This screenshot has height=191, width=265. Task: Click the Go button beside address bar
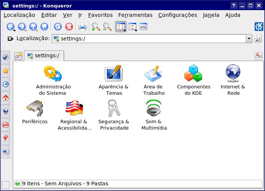258,39
